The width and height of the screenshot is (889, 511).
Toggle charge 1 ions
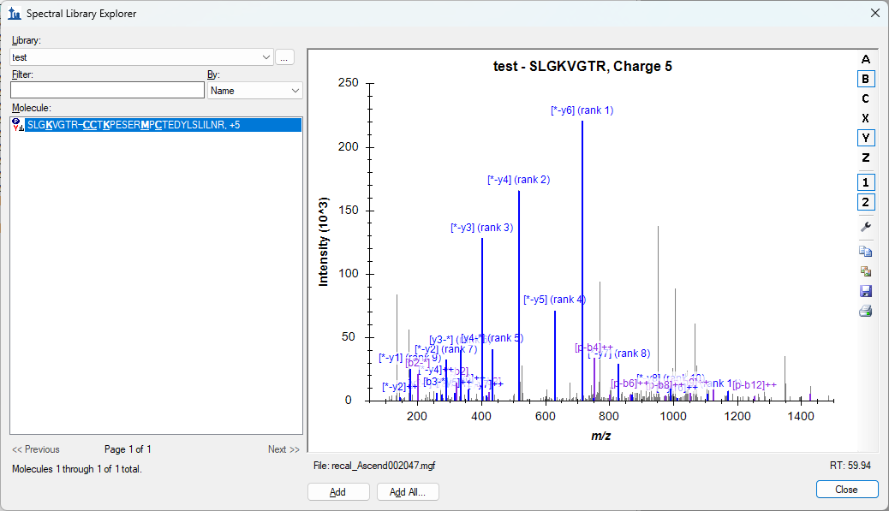click(x=866, y=182)
